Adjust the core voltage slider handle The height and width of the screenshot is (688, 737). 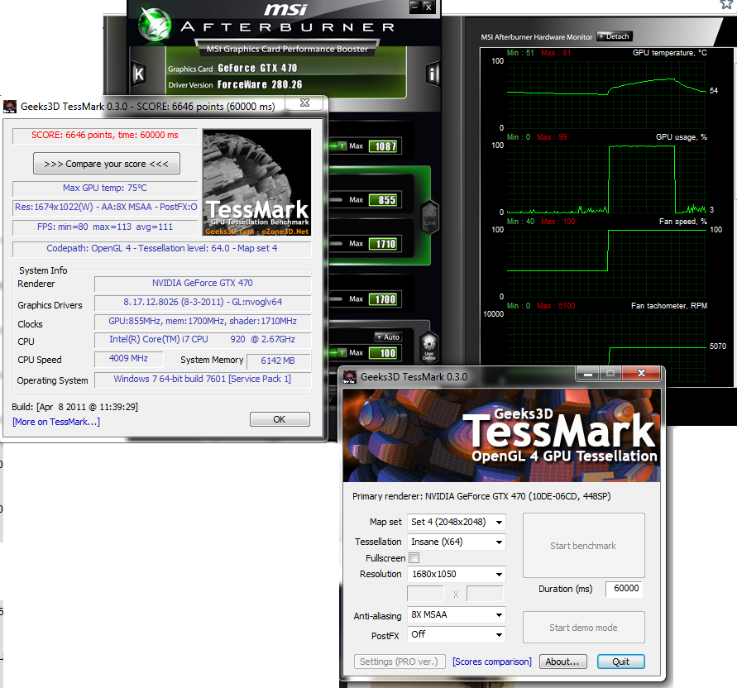point(342,146)
